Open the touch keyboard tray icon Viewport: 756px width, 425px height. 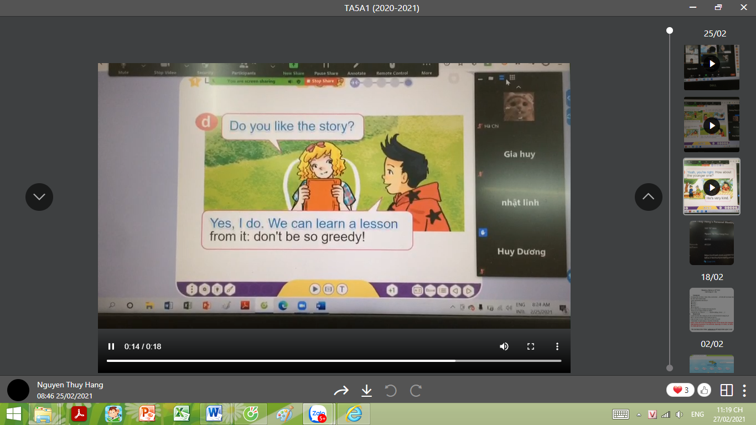pyautogui.click(x=620, y=414)
